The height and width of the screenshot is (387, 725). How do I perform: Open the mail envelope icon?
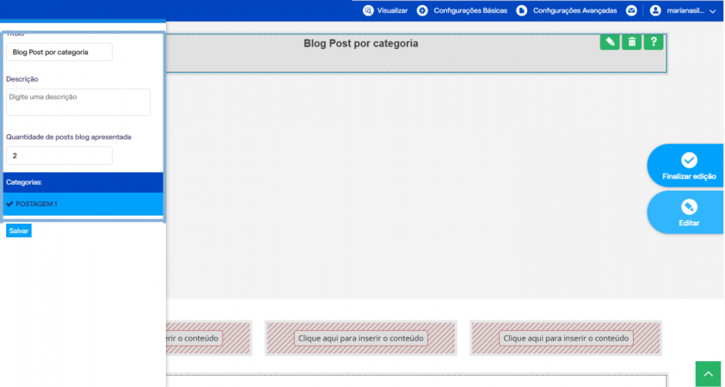pyautogui.click(x=631, y=10)
